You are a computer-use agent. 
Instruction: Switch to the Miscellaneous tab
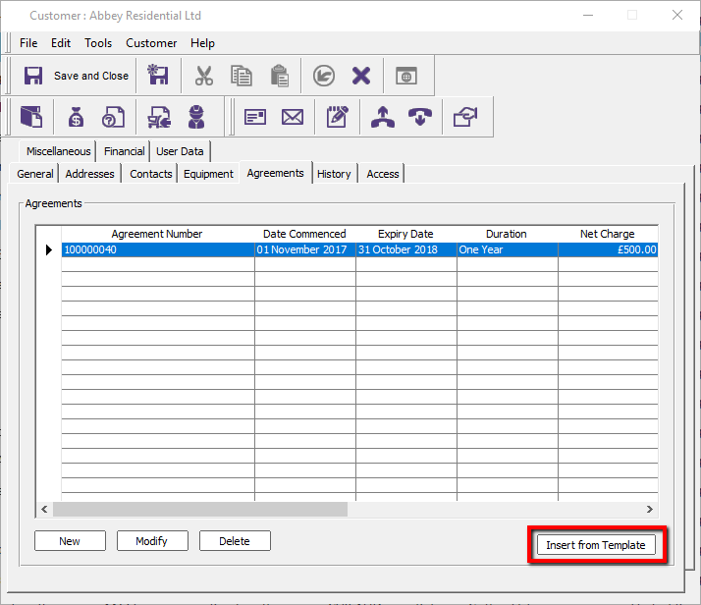[x=59, y=151]
